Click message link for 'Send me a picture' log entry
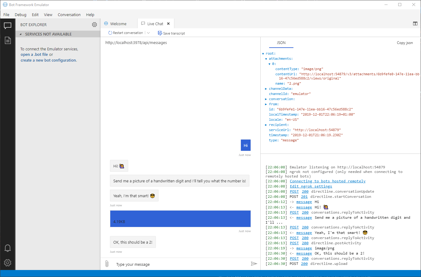 [304, 218]
